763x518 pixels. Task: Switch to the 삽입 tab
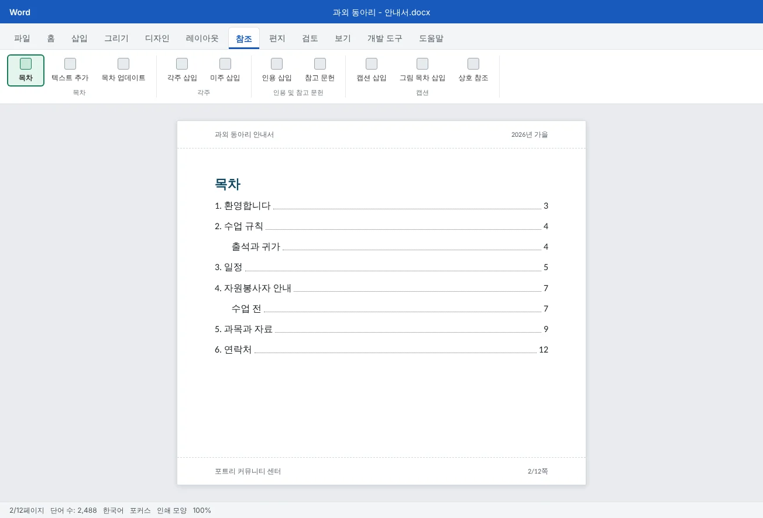pos(80,39)
